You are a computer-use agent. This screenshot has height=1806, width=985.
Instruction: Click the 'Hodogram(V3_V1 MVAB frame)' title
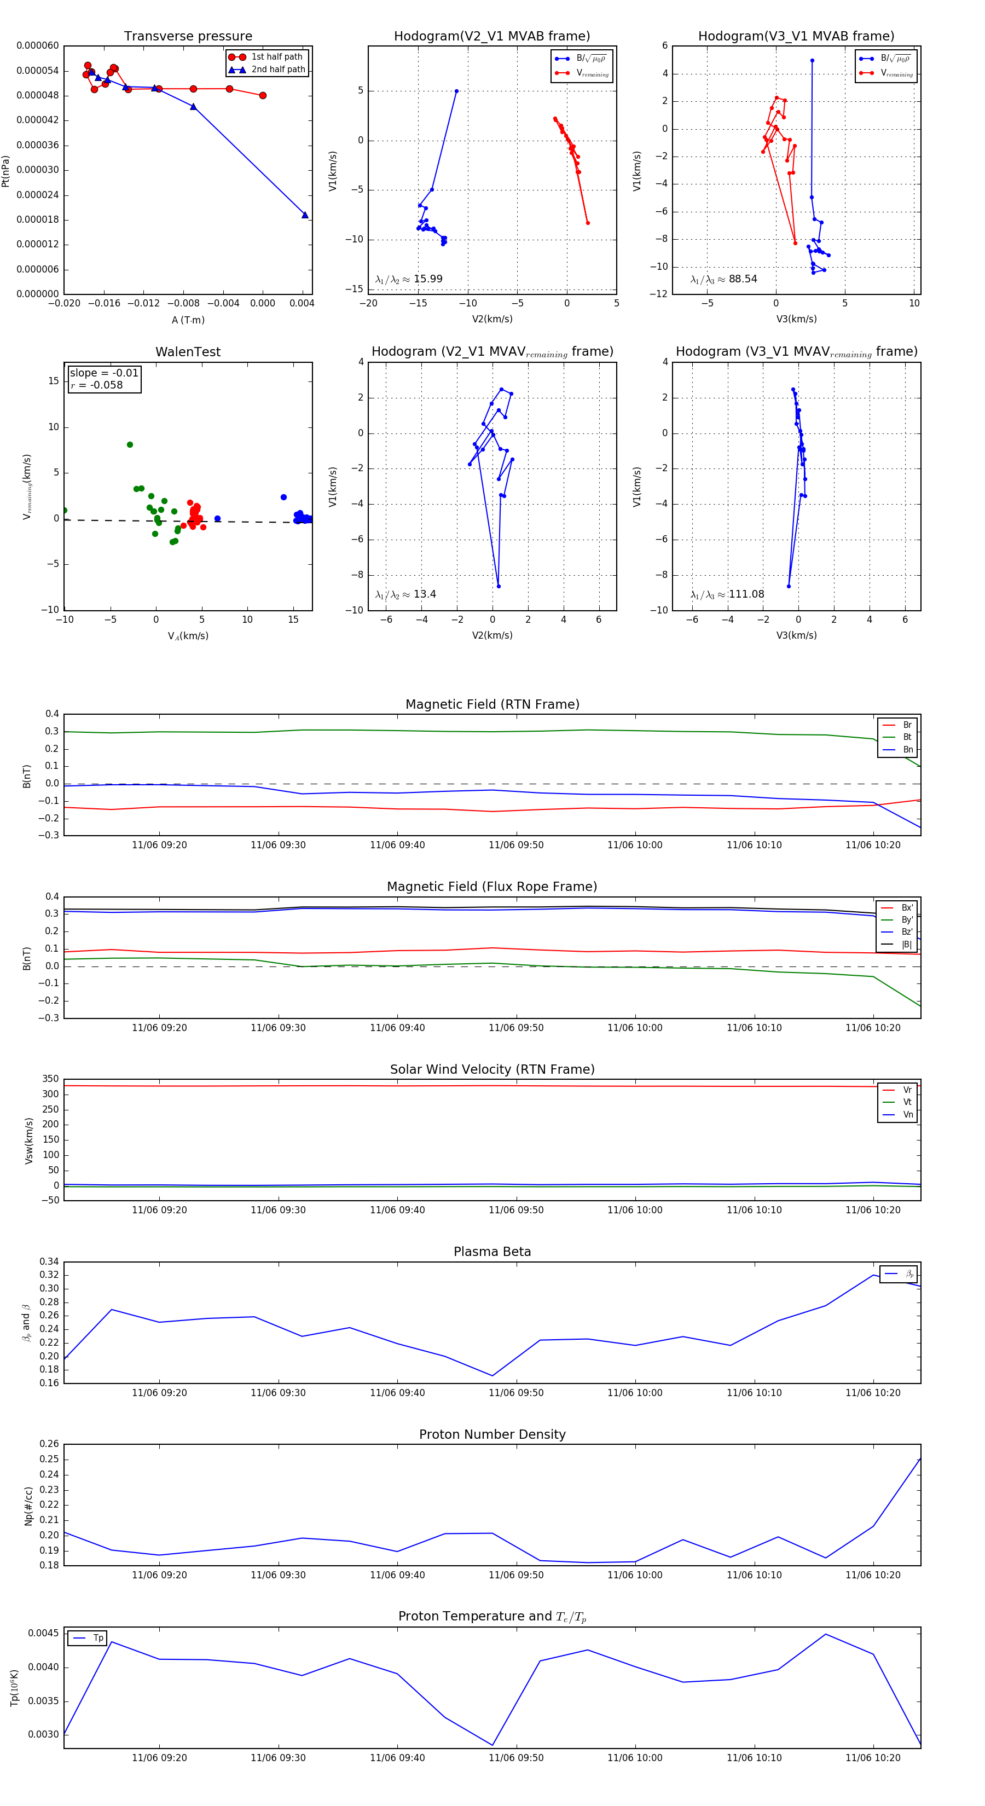(x=796, y=37)
